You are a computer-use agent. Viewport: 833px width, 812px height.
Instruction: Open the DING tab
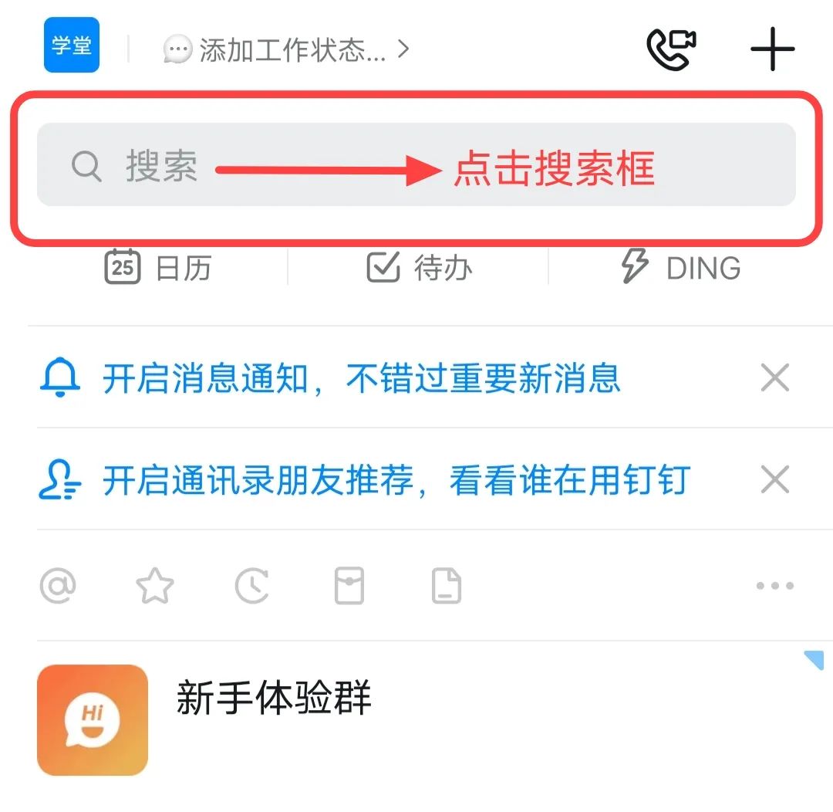[681, 267]
